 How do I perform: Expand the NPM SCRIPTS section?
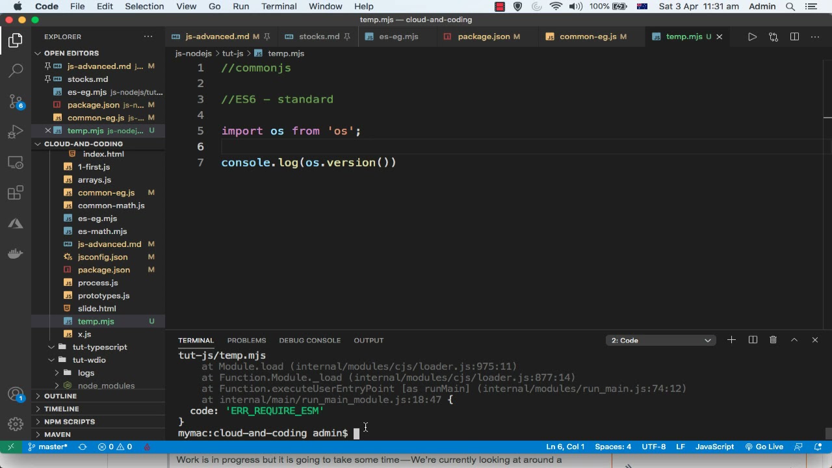click(x=69, y=422)
